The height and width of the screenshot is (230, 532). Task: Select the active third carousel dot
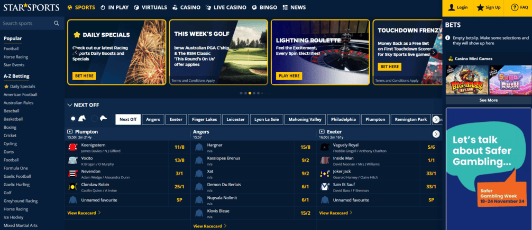click(x=250, y=93)
